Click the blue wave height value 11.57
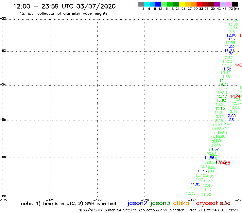The width and height of the screenshot is (242, 213). click(214, 149)
